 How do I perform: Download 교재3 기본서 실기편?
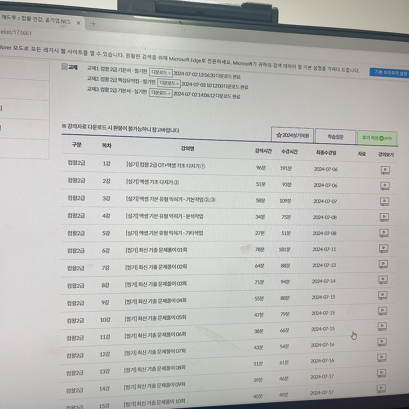[160, 93]
